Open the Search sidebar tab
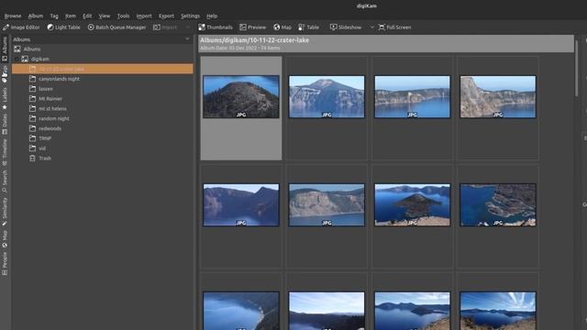This screenshot has height=330, width=587. point(5,181)
